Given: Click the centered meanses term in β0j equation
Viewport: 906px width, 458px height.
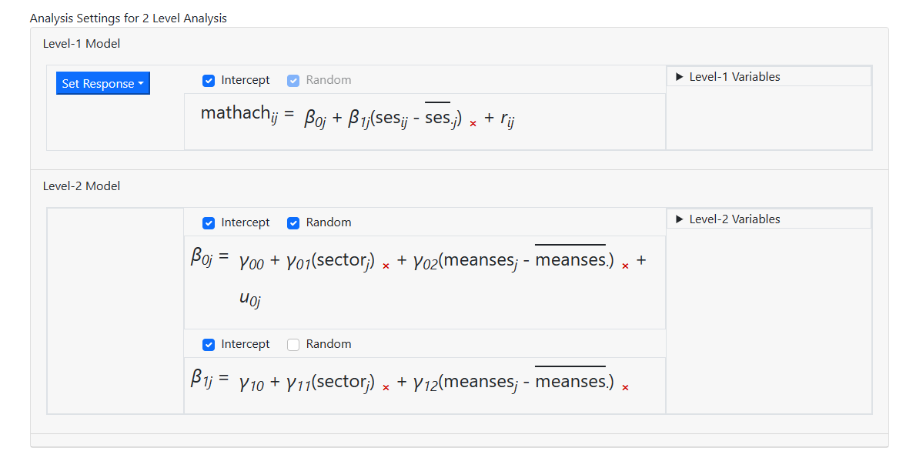Looking at the screenshot, I should pos(513,261).
